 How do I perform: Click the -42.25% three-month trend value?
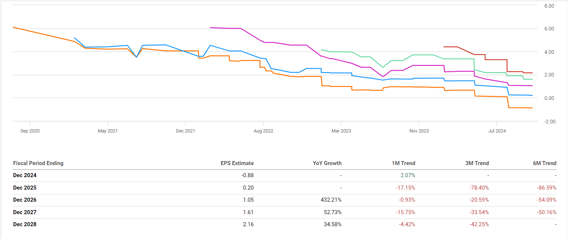[x=478, y=224]
